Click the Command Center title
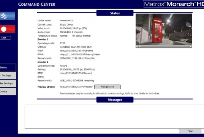The height and width of the screenshot is (137, 204). (37, 4)
